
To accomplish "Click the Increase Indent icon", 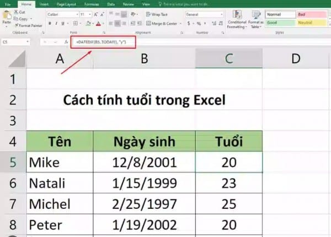I will 140,23.
